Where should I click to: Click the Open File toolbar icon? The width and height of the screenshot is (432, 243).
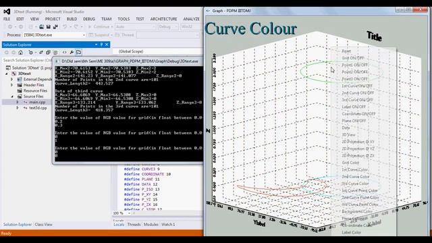(41, 27)
